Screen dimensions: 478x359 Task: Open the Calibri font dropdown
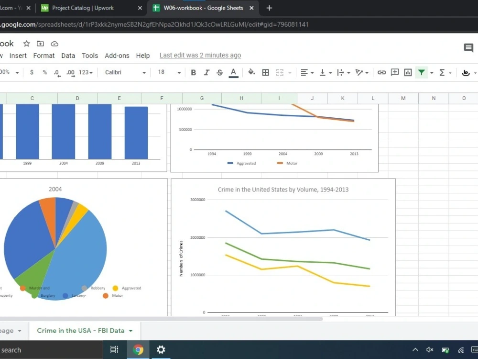click(125, 72)
